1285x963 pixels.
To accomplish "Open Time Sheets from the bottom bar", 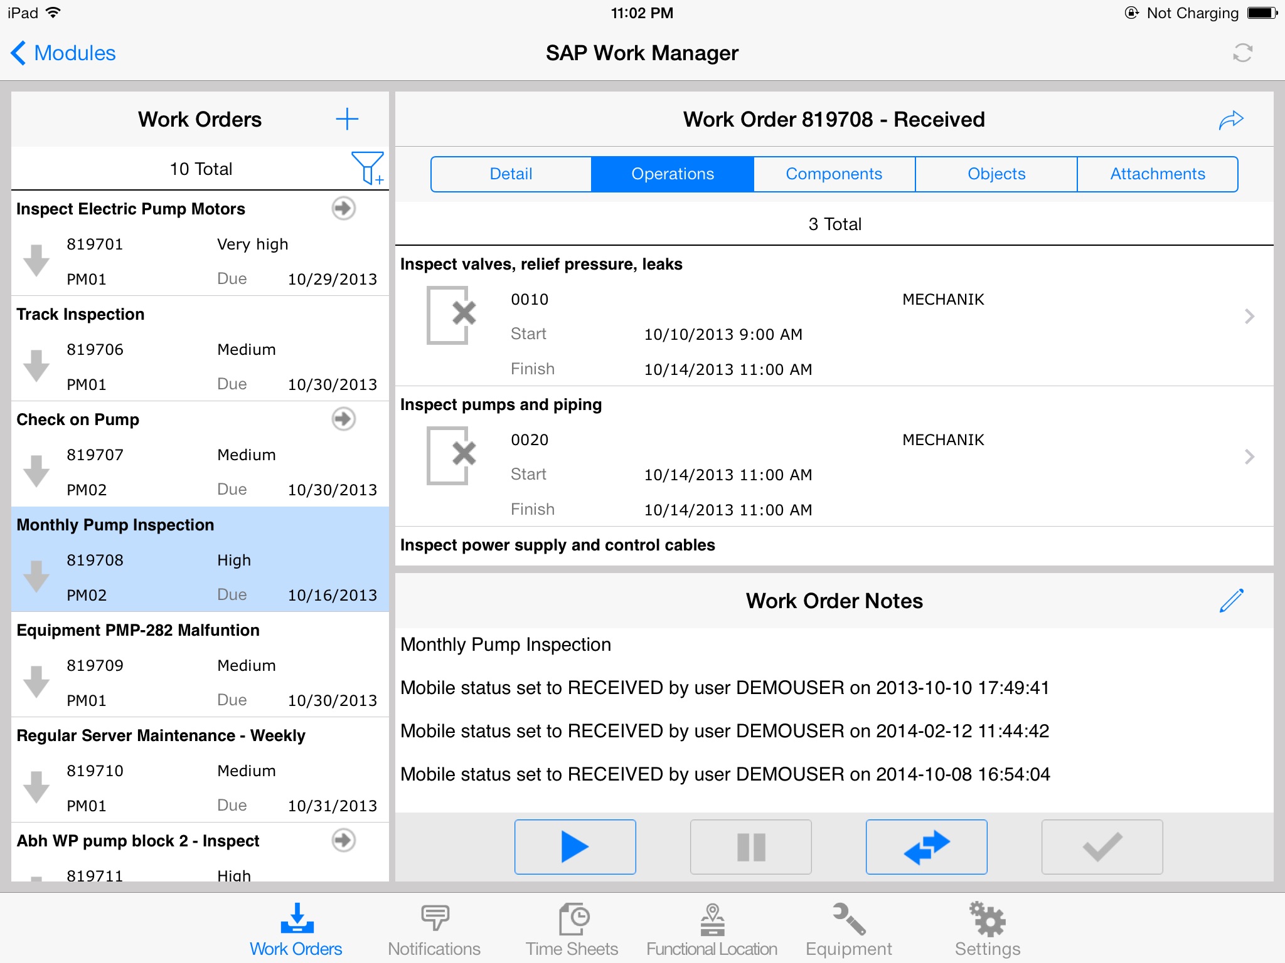I will coord(572,929).
